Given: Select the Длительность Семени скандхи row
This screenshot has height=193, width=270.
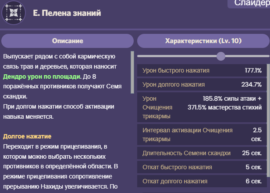Looking at the screenshot, I should 202,153.
